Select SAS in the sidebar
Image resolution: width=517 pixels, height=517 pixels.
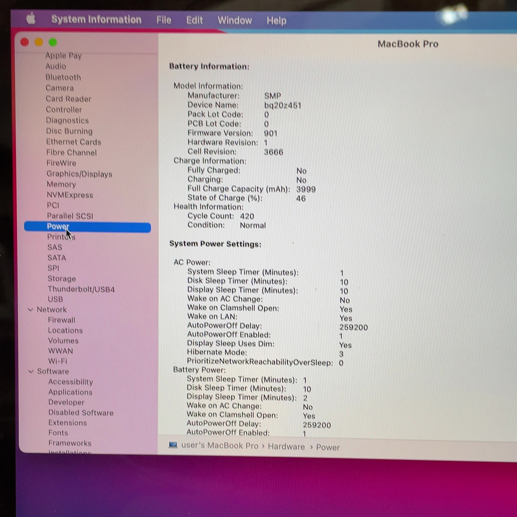pos(55,247)
